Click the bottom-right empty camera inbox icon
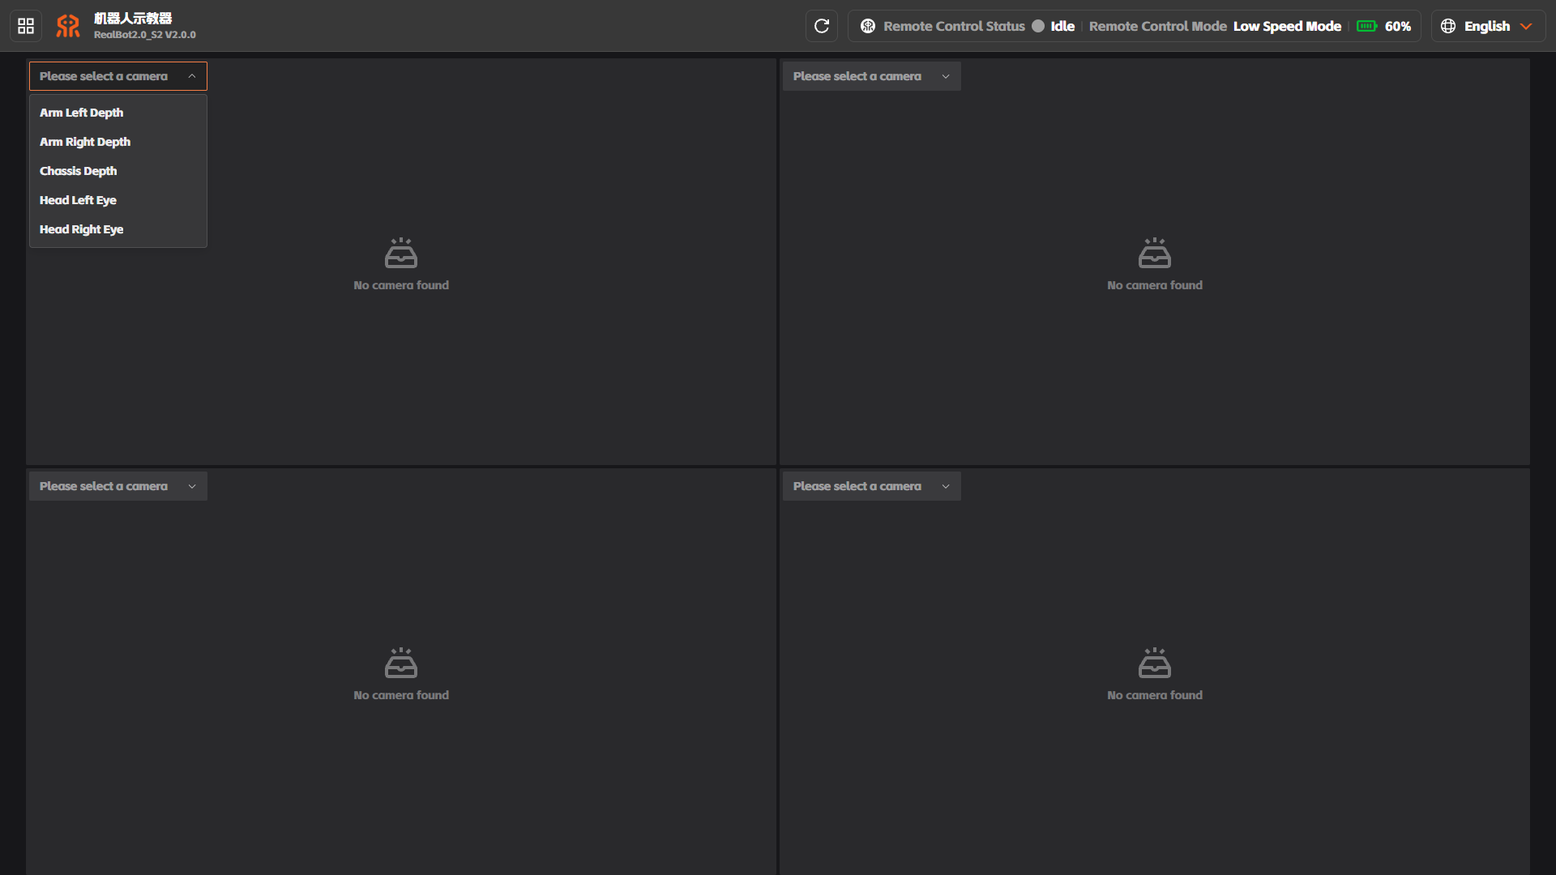The width and height of the screenshot is (1556, 875). [x=1155, y=663]
